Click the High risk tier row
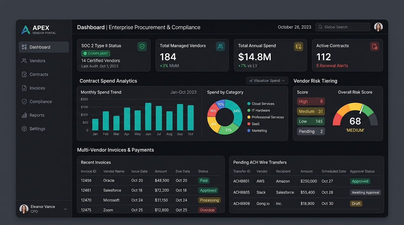 [311, 101]
